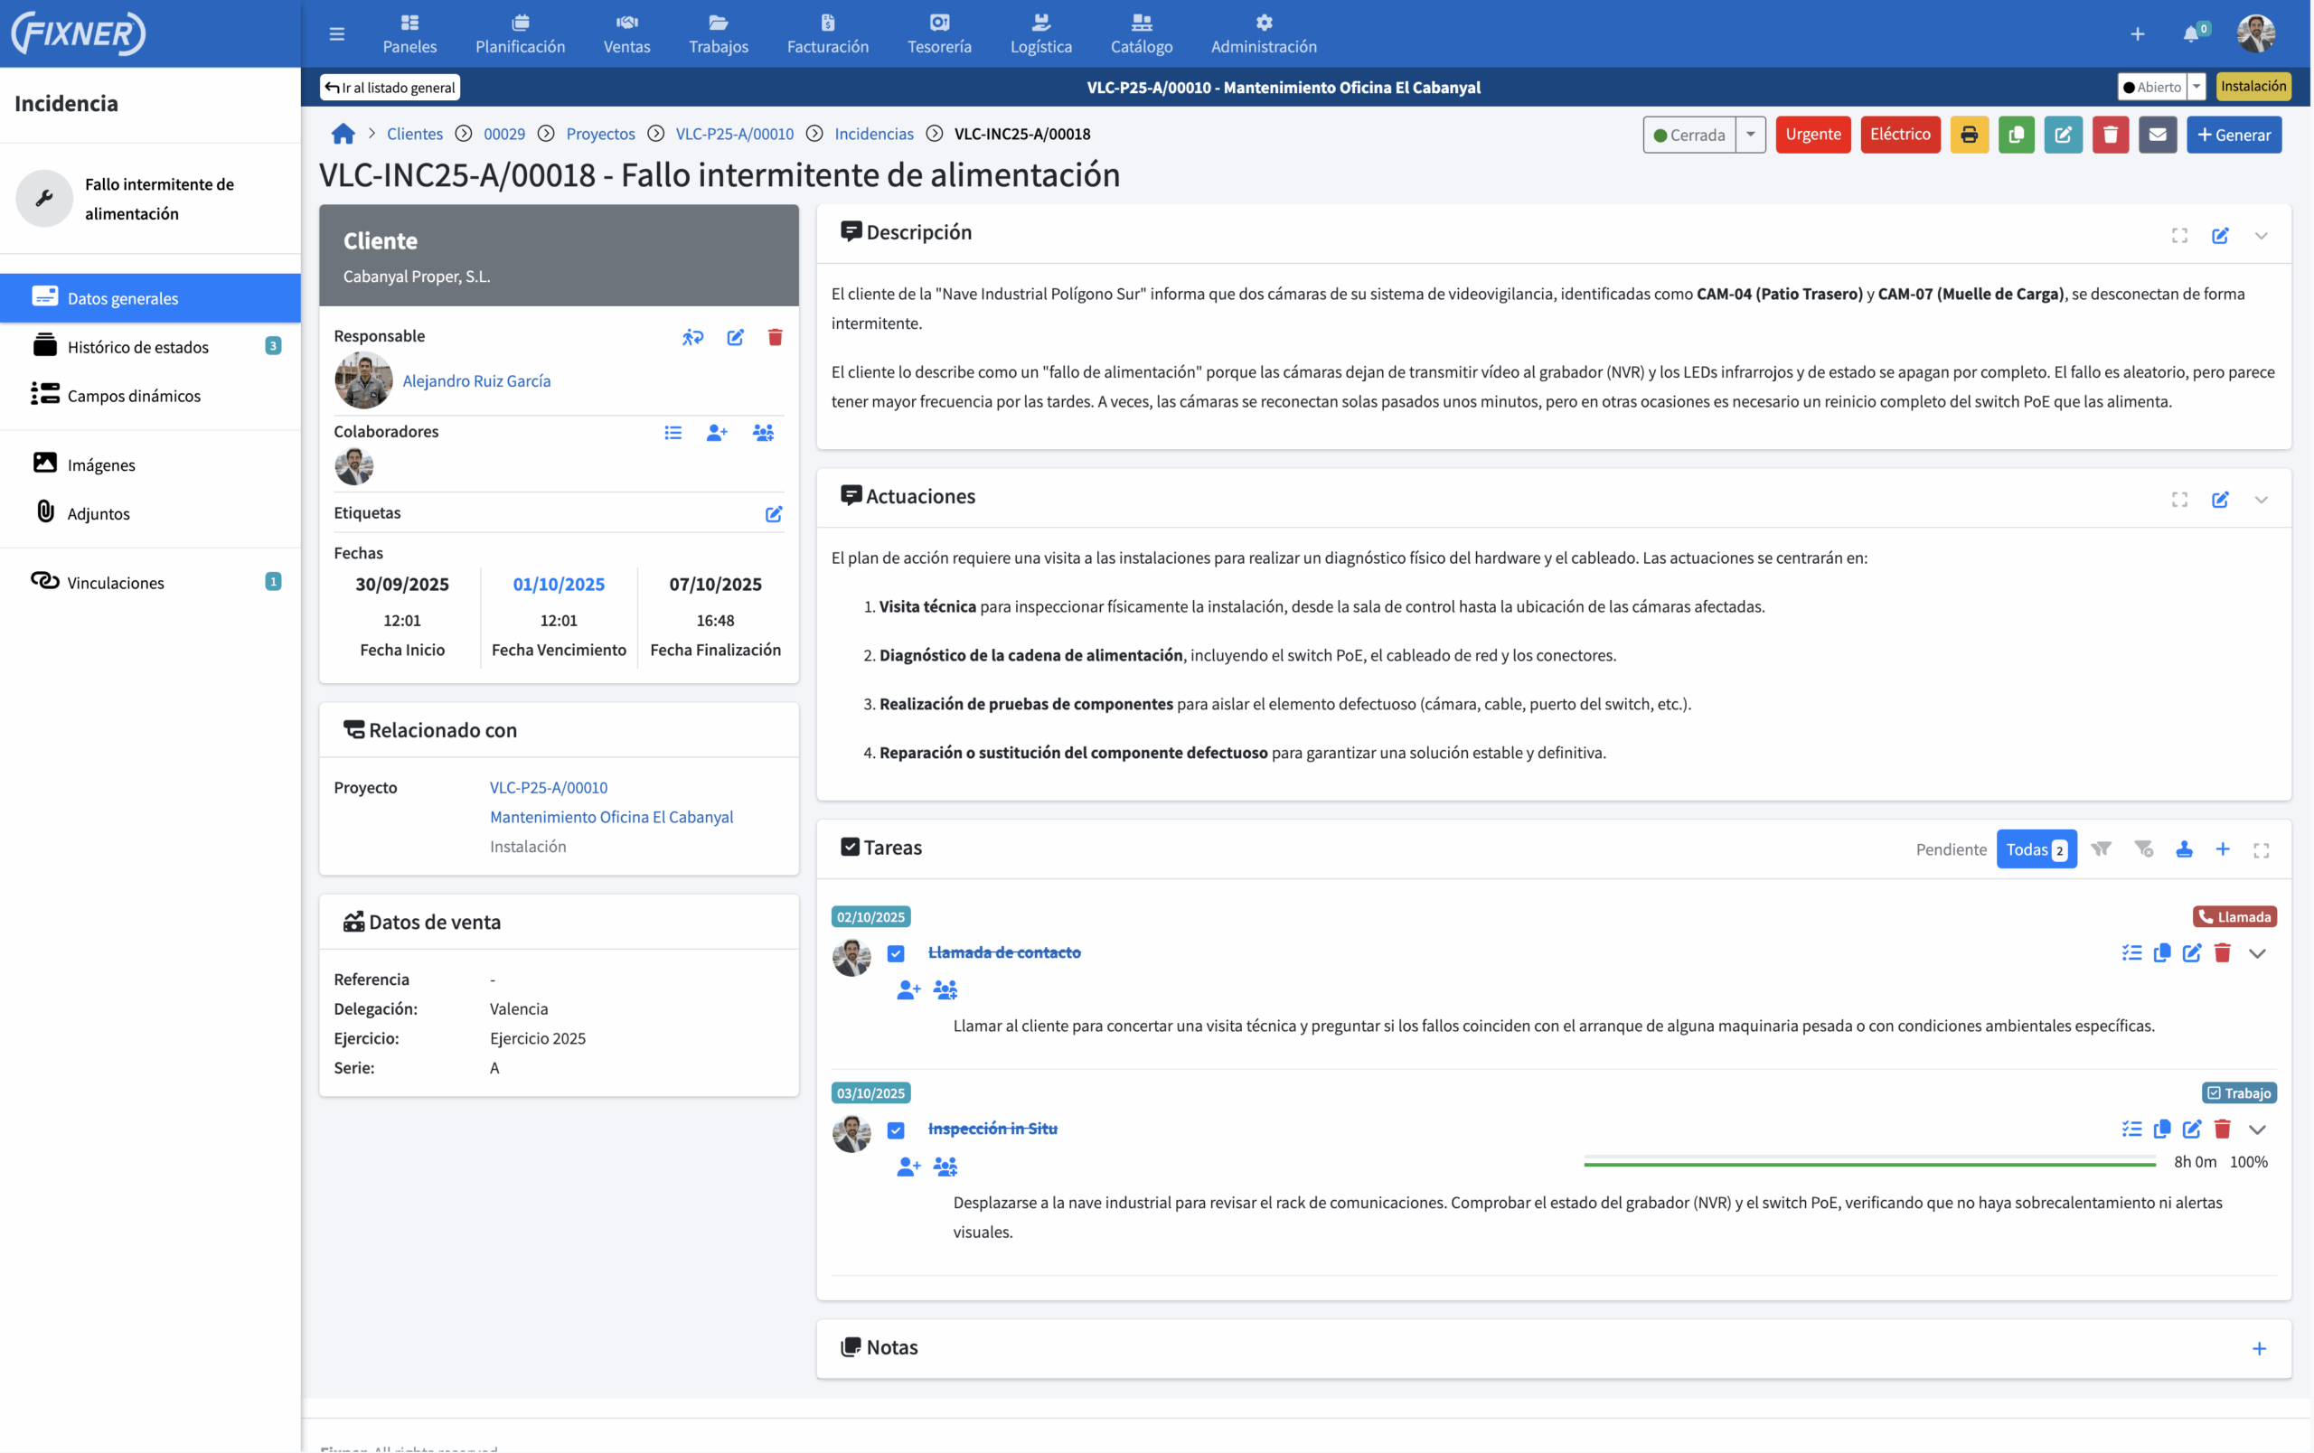Image resolution: width=2314 pixels, height=1453 pixels.
Task: Click the add collaborator person icon
Action: (717, 433)
